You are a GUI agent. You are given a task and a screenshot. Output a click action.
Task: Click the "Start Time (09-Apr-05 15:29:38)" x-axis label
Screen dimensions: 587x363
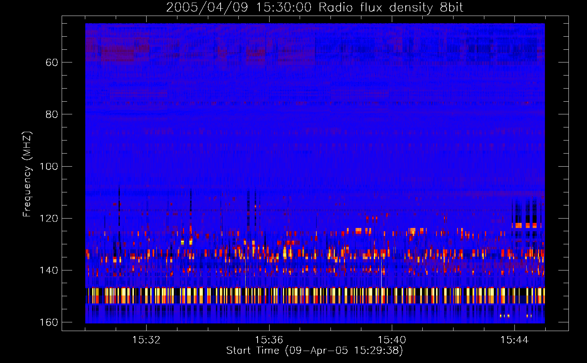pos(315,351)
